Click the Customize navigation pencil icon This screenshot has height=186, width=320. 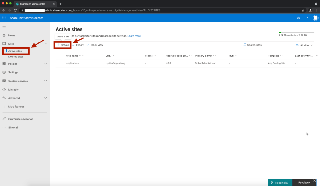(x=4, y=119)
